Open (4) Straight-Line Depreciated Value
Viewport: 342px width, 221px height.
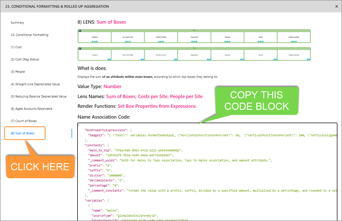[x=35, y=84]
